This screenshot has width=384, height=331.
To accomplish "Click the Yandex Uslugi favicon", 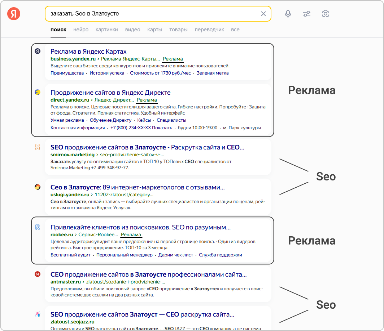I will [x=38, y=187].
